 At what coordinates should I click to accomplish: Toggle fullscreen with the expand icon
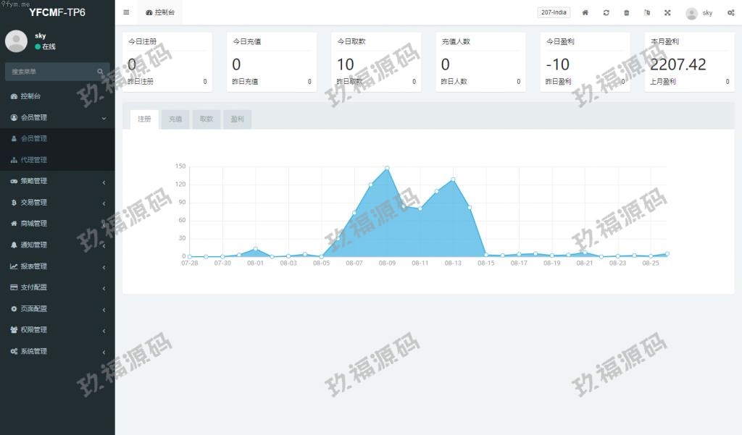tap(667, 12)
